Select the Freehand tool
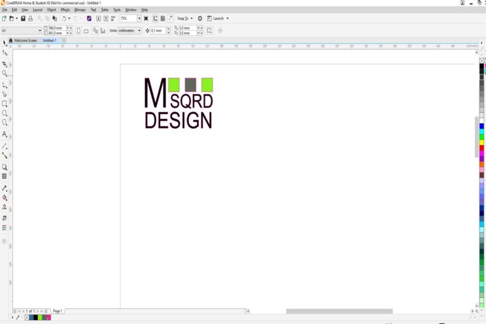This screenshot has height=324, width=486. point(5,86)
